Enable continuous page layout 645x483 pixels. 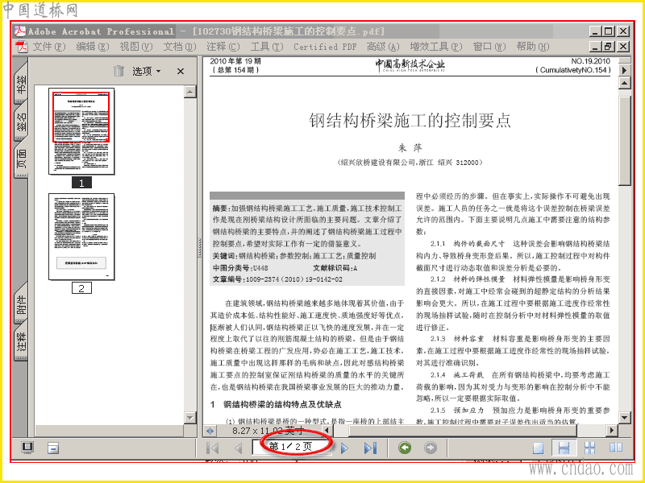click(x=564, y=448)
